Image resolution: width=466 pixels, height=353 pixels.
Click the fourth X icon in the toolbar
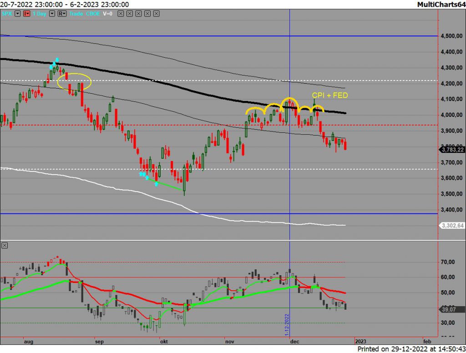pos(147,14)
